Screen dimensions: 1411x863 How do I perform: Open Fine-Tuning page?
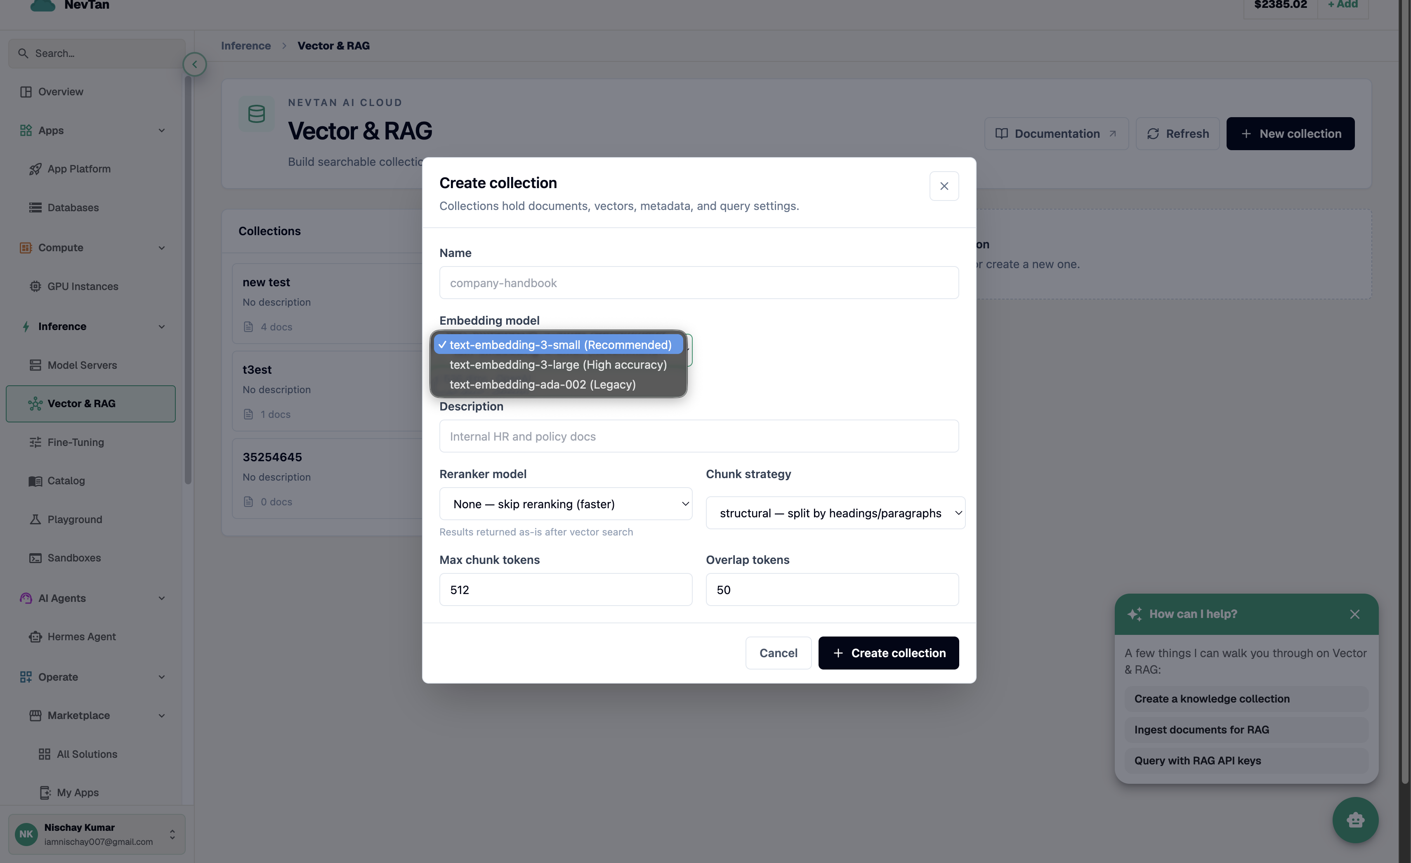point(76,442)
